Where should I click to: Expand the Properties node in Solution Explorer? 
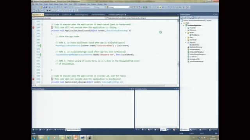point(186,28)
